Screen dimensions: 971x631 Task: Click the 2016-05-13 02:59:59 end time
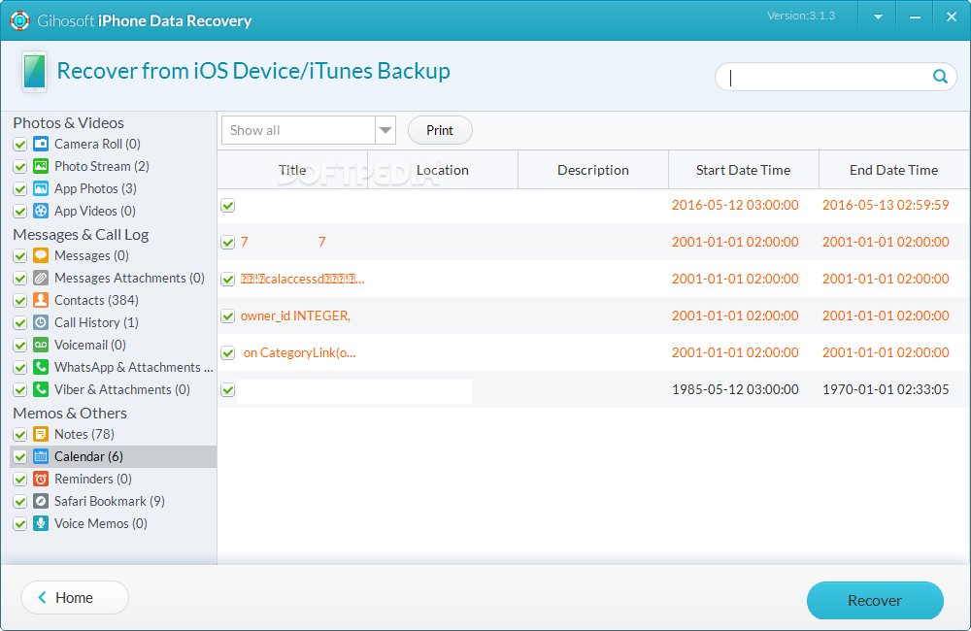886,205
